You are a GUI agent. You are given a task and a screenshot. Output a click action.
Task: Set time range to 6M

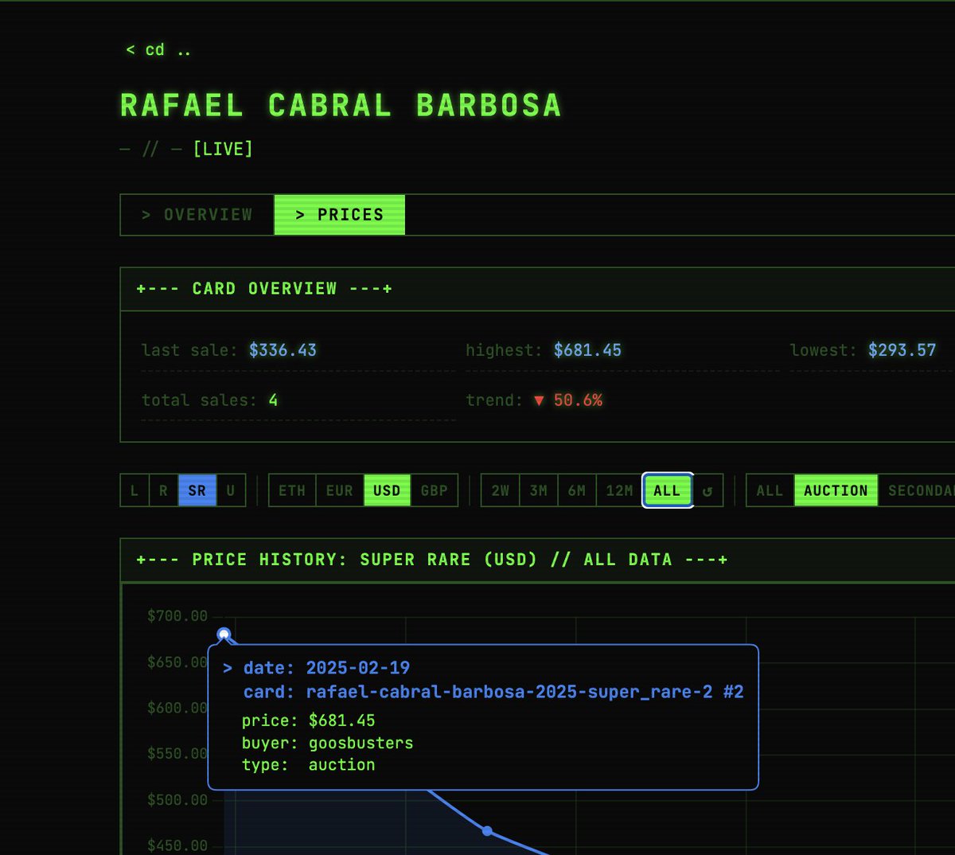(x=577, y=490)
